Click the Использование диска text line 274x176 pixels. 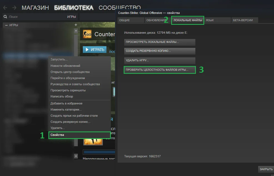pyautogui.click(x=156, y=33)
